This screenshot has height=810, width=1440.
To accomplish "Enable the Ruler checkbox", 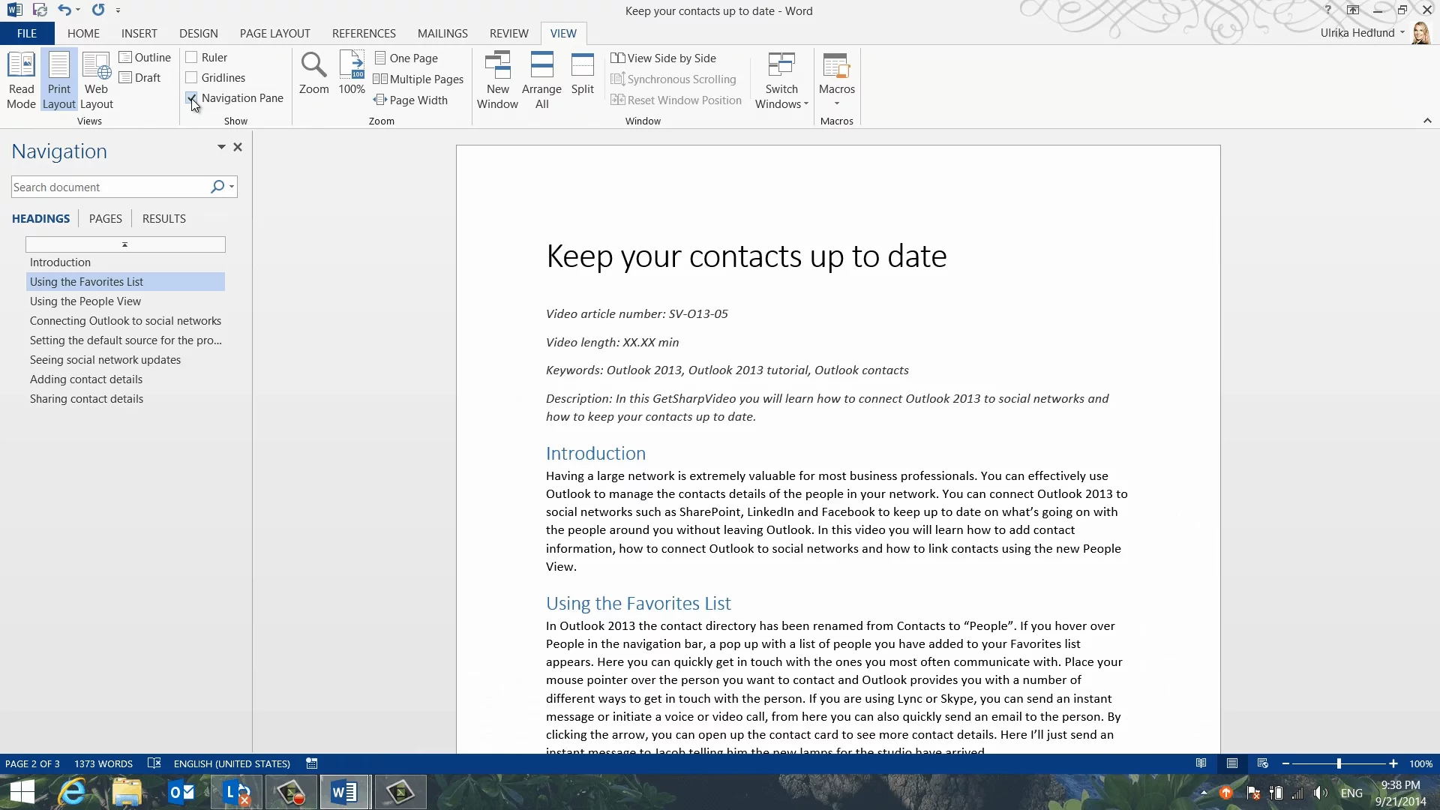I will [191, 58].
